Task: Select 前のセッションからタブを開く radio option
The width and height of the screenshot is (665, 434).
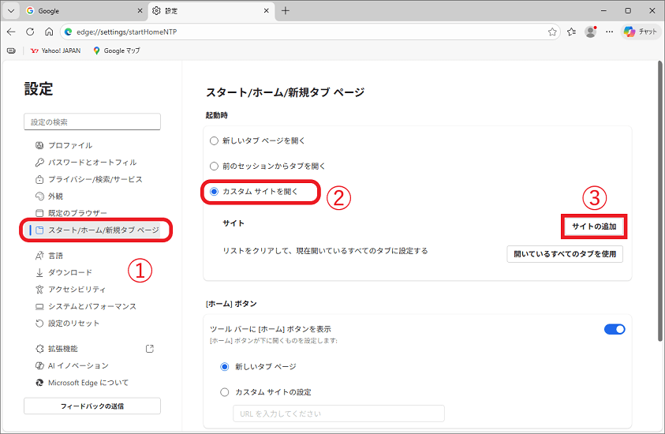Action: pyautogui.click(x=214, y=166)
